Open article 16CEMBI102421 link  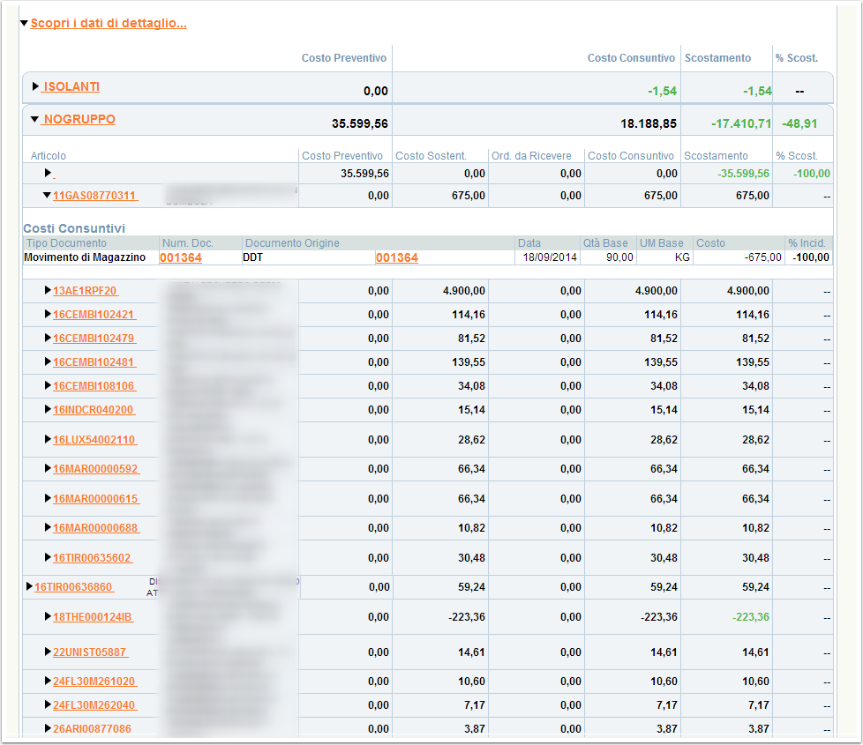94,315
